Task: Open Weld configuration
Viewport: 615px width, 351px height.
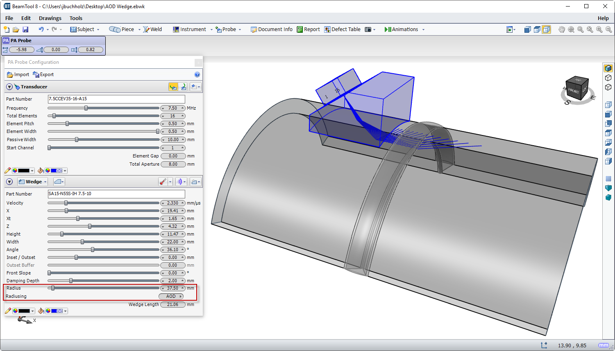Action: (x=152, y=29)
